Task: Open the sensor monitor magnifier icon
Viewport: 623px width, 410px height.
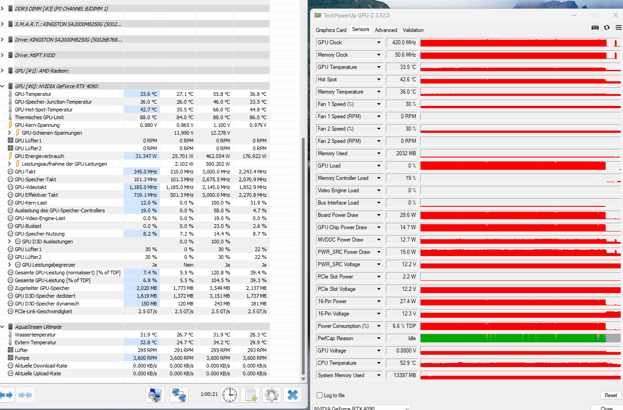Action: point(155,395)
